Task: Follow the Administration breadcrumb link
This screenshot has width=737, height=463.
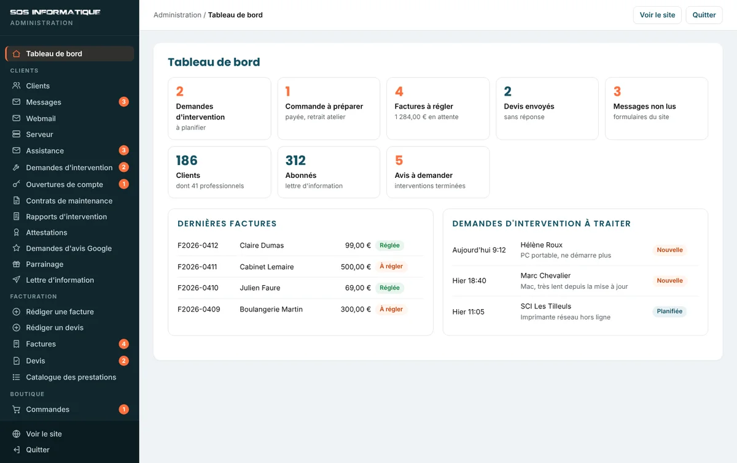Action: coord(177,15)
